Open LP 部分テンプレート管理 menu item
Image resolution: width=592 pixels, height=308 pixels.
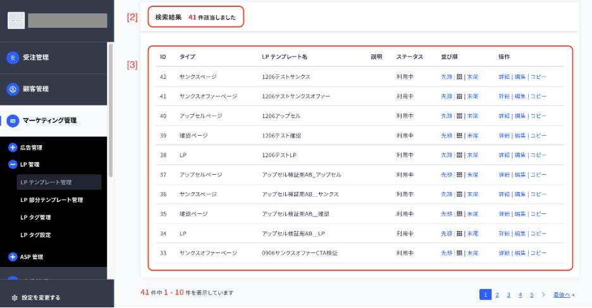(x=52, y=200)
